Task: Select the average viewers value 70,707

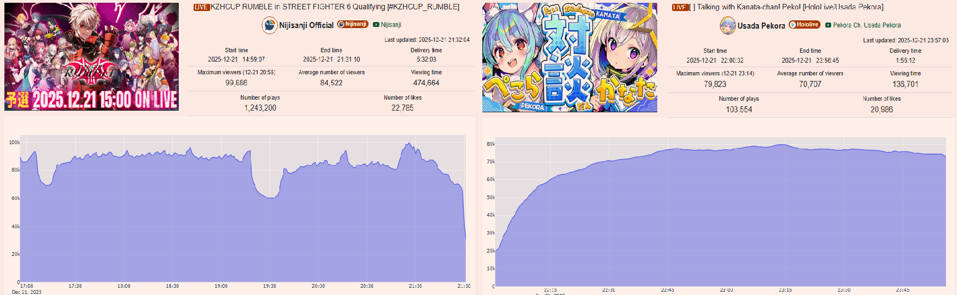Action: pos(810,84)
